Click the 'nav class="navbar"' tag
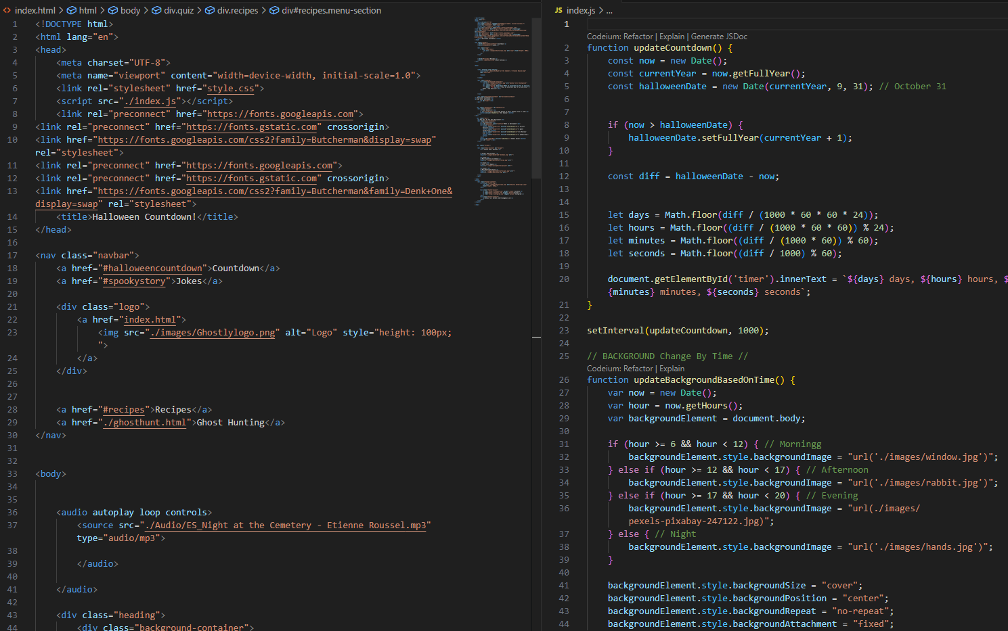Viewport: 1008px width, 631px height. 87,256
